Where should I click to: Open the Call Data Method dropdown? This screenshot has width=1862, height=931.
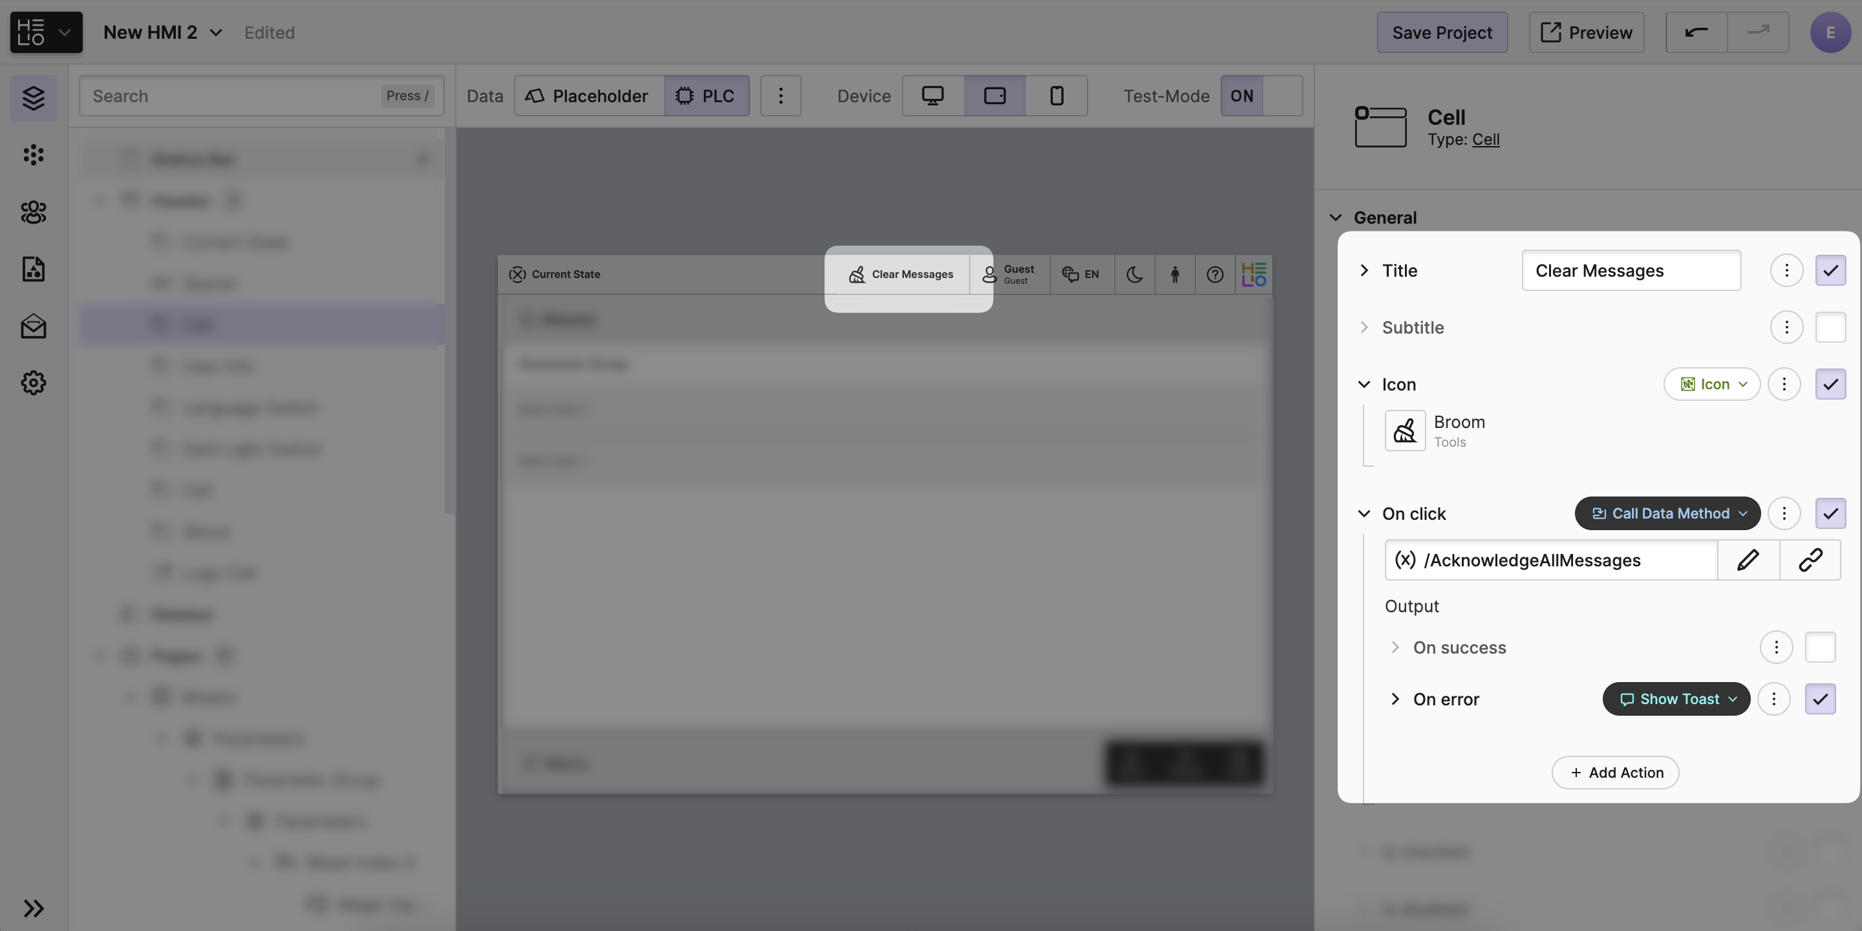(x=1667, y=513)
